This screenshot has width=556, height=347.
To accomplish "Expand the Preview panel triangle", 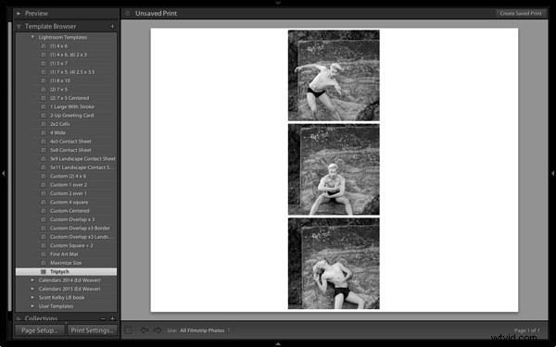I will point(19,14).
